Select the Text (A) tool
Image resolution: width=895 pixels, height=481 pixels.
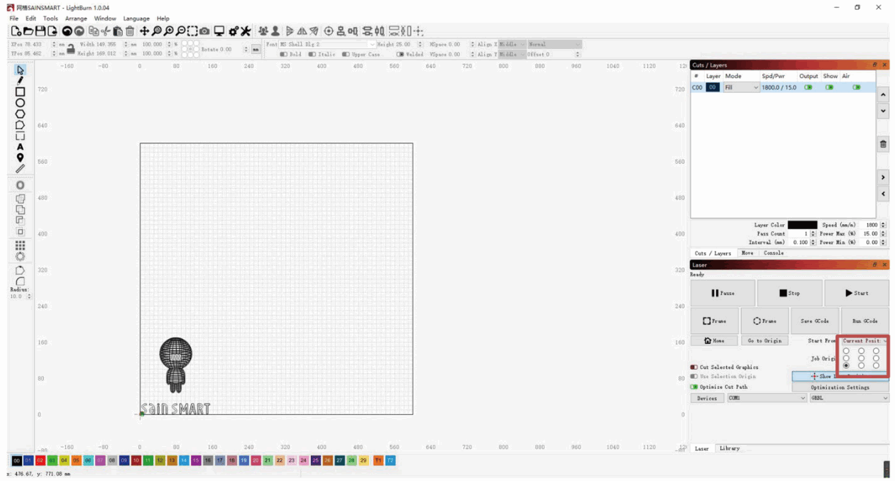20,147
